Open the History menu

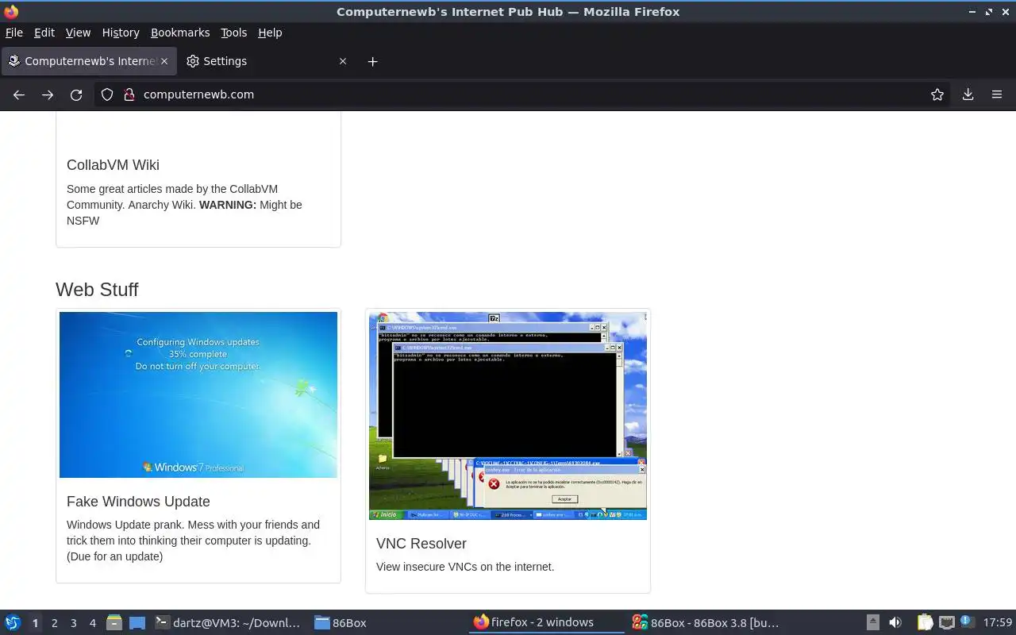point(121,33)
